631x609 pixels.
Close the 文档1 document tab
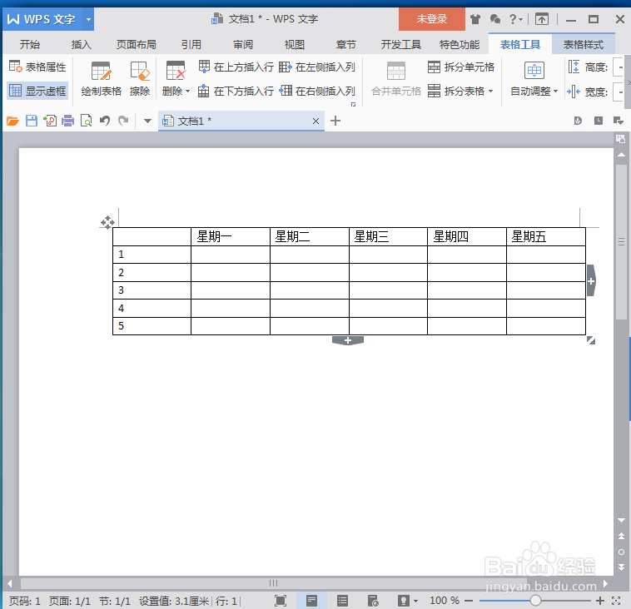pyautogui.click(x=315, y=121)
